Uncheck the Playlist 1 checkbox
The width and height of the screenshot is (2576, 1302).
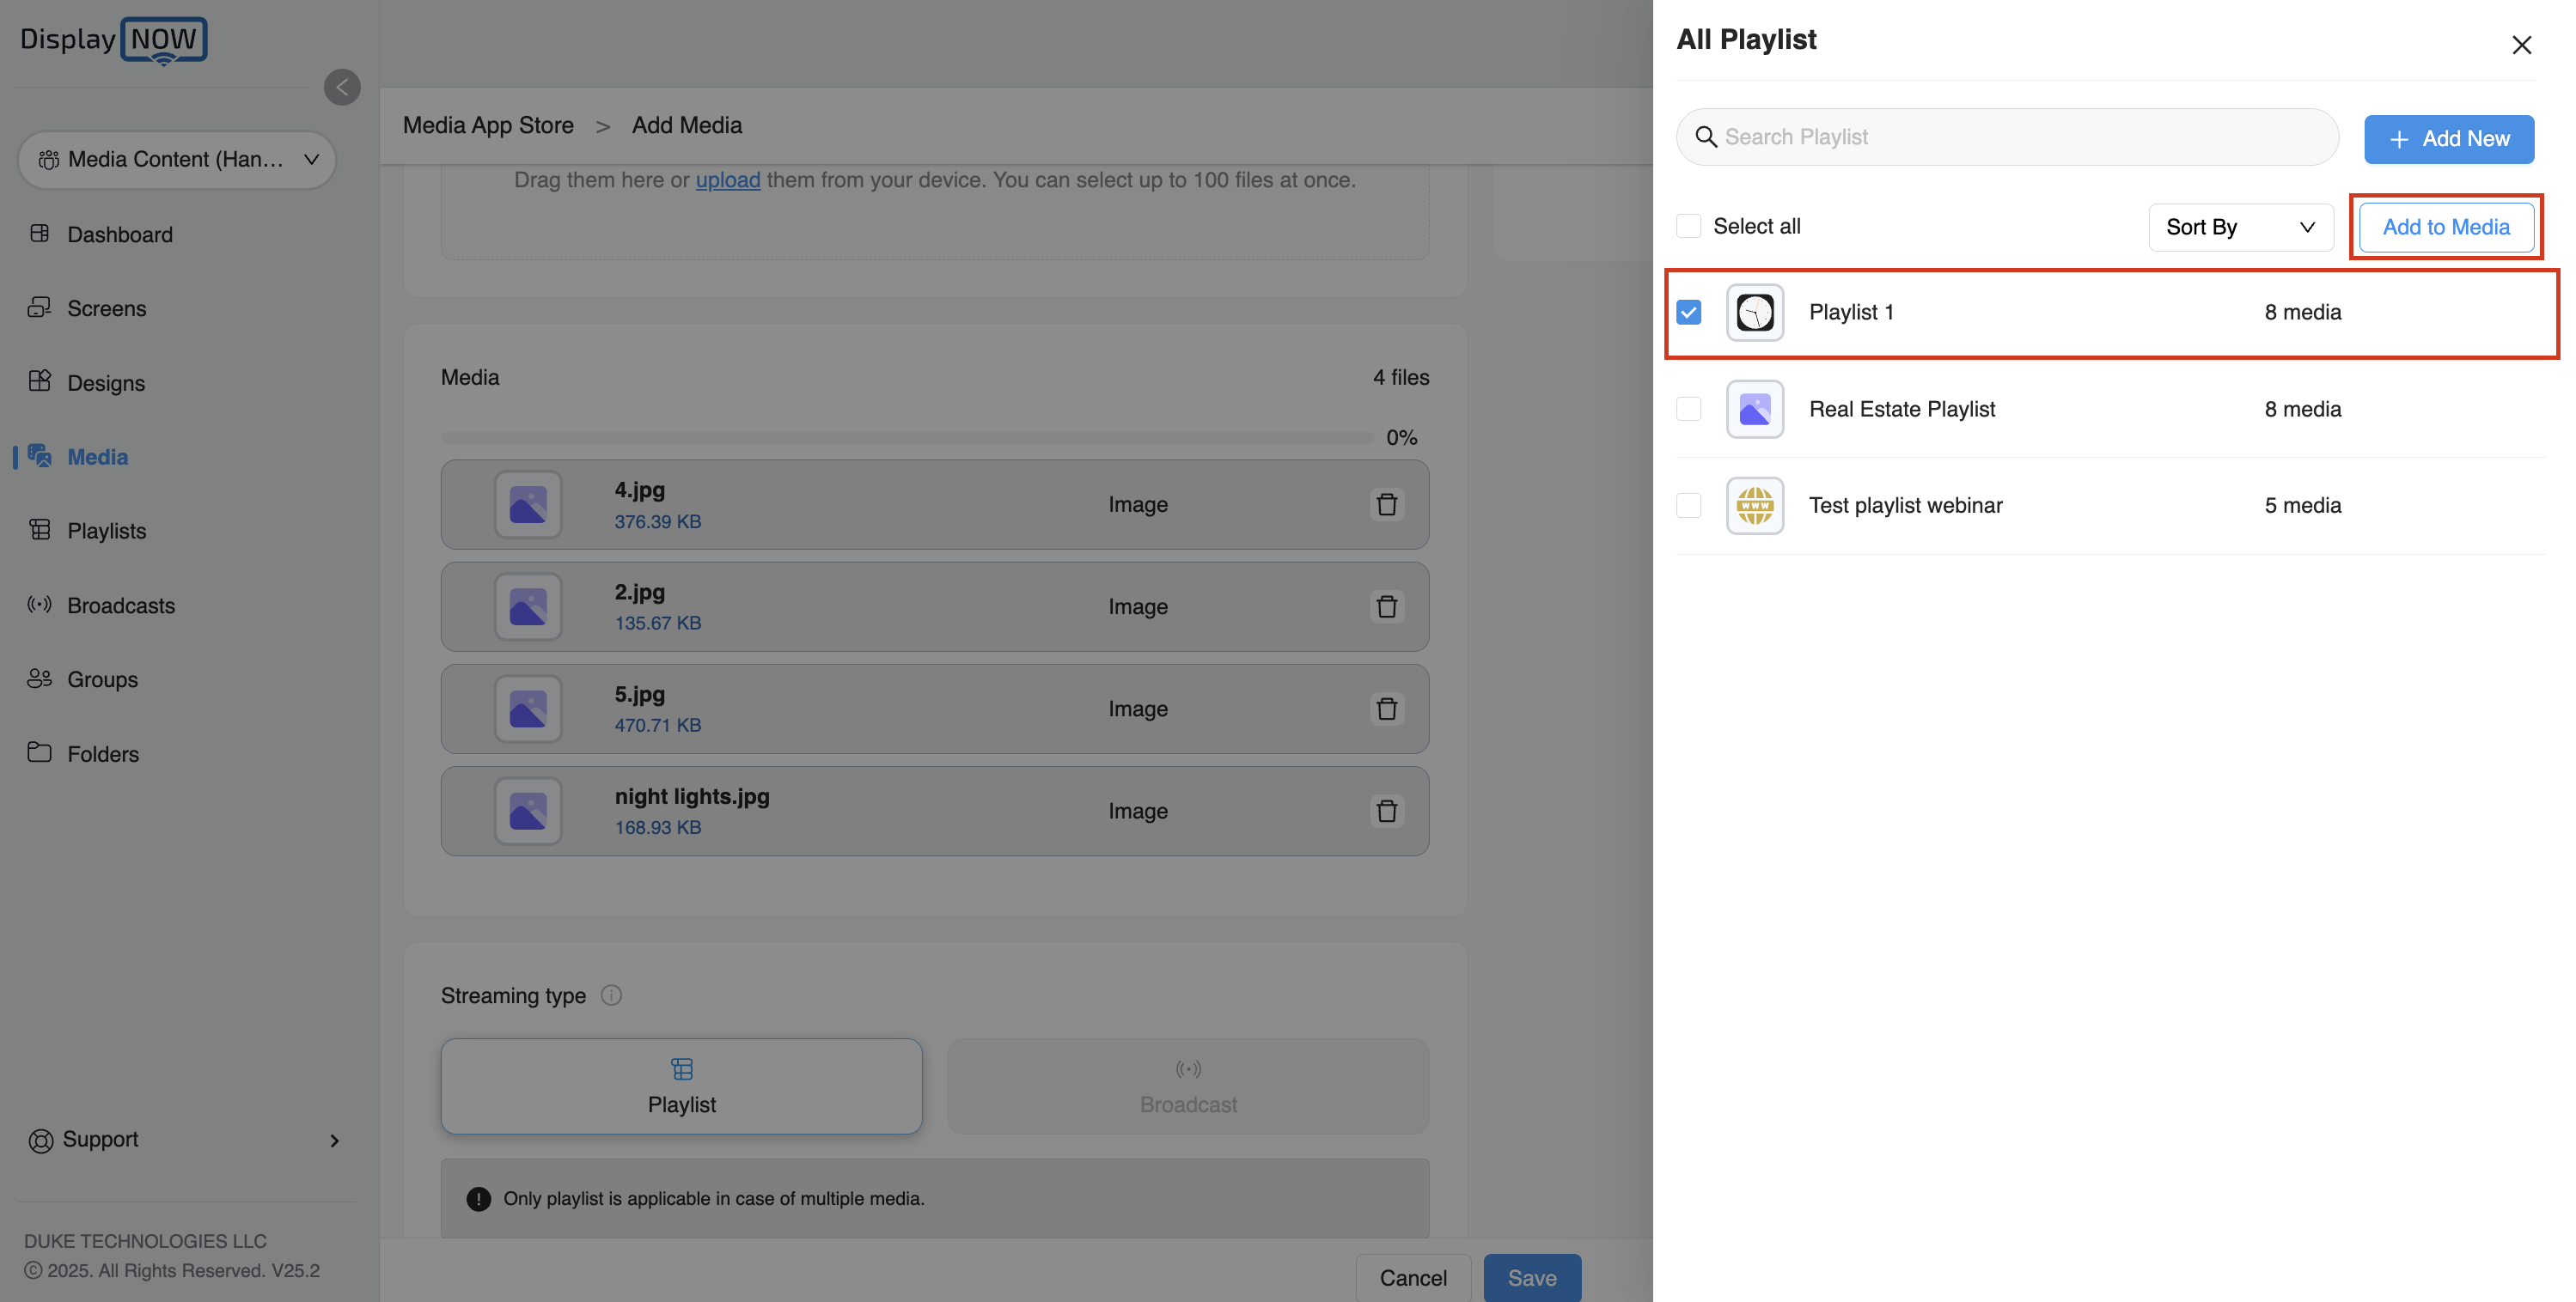[1689, 313]
